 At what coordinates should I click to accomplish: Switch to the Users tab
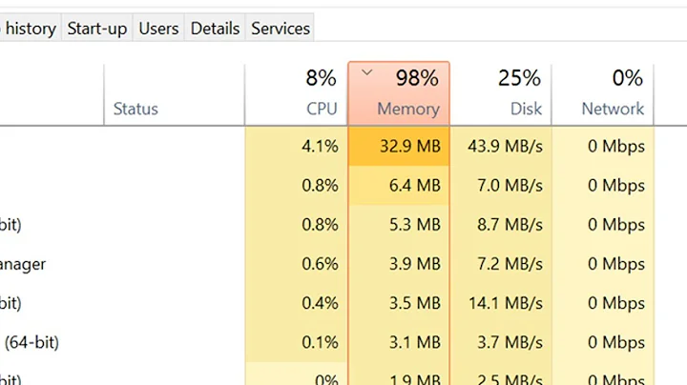coord(158,29)
